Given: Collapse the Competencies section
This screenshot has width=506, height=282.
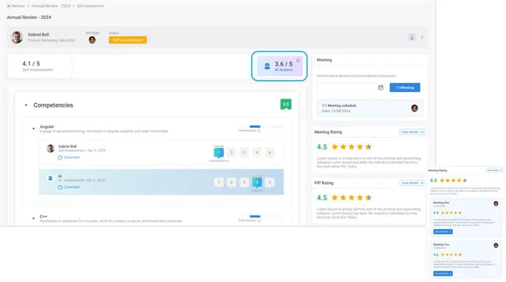Looking at the screenshot, I should click(26, 105).
